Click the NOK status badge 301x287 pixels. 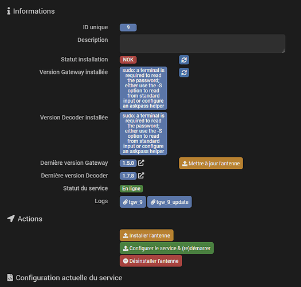point(128,60)
